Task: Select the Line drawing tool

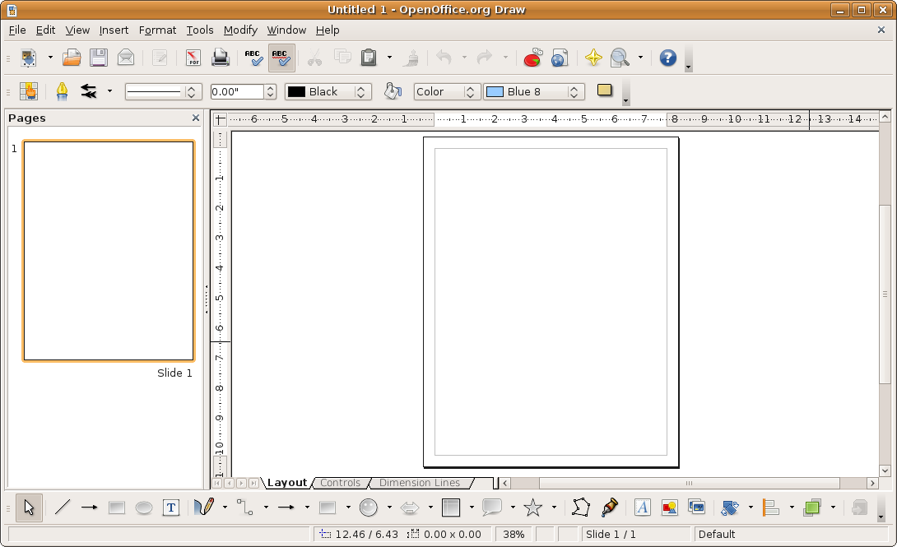Action: coord(62,507)
